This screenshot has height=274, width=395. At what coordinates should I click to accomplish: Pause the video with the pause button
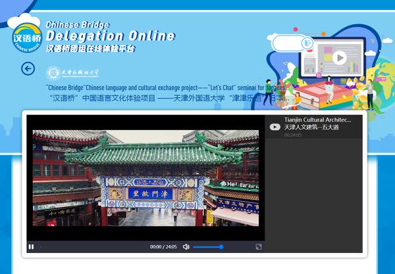31,247
